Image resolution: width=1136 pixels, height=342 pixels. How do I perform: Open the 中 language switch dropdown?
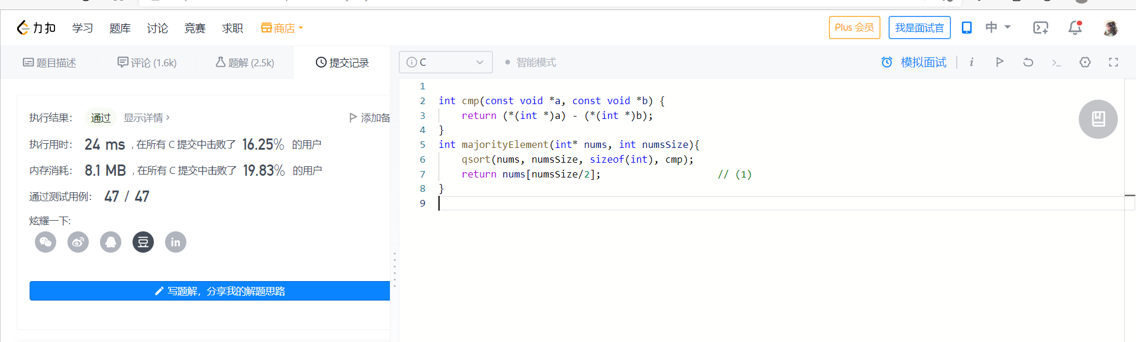coord(998,27)
